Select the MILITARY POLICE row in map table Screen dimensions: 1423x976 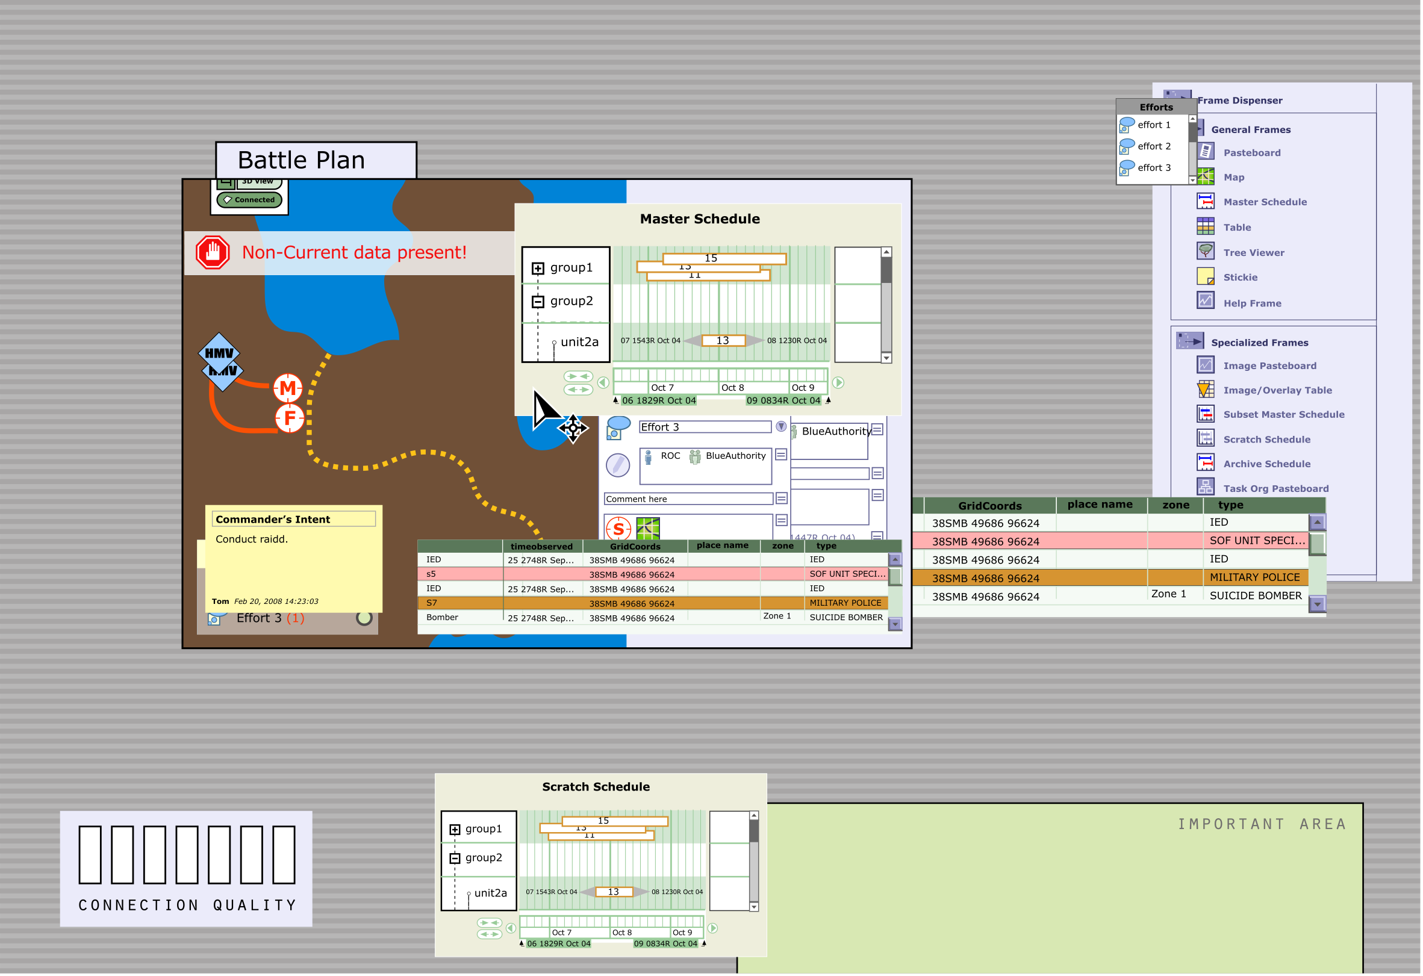pos(654,604)
